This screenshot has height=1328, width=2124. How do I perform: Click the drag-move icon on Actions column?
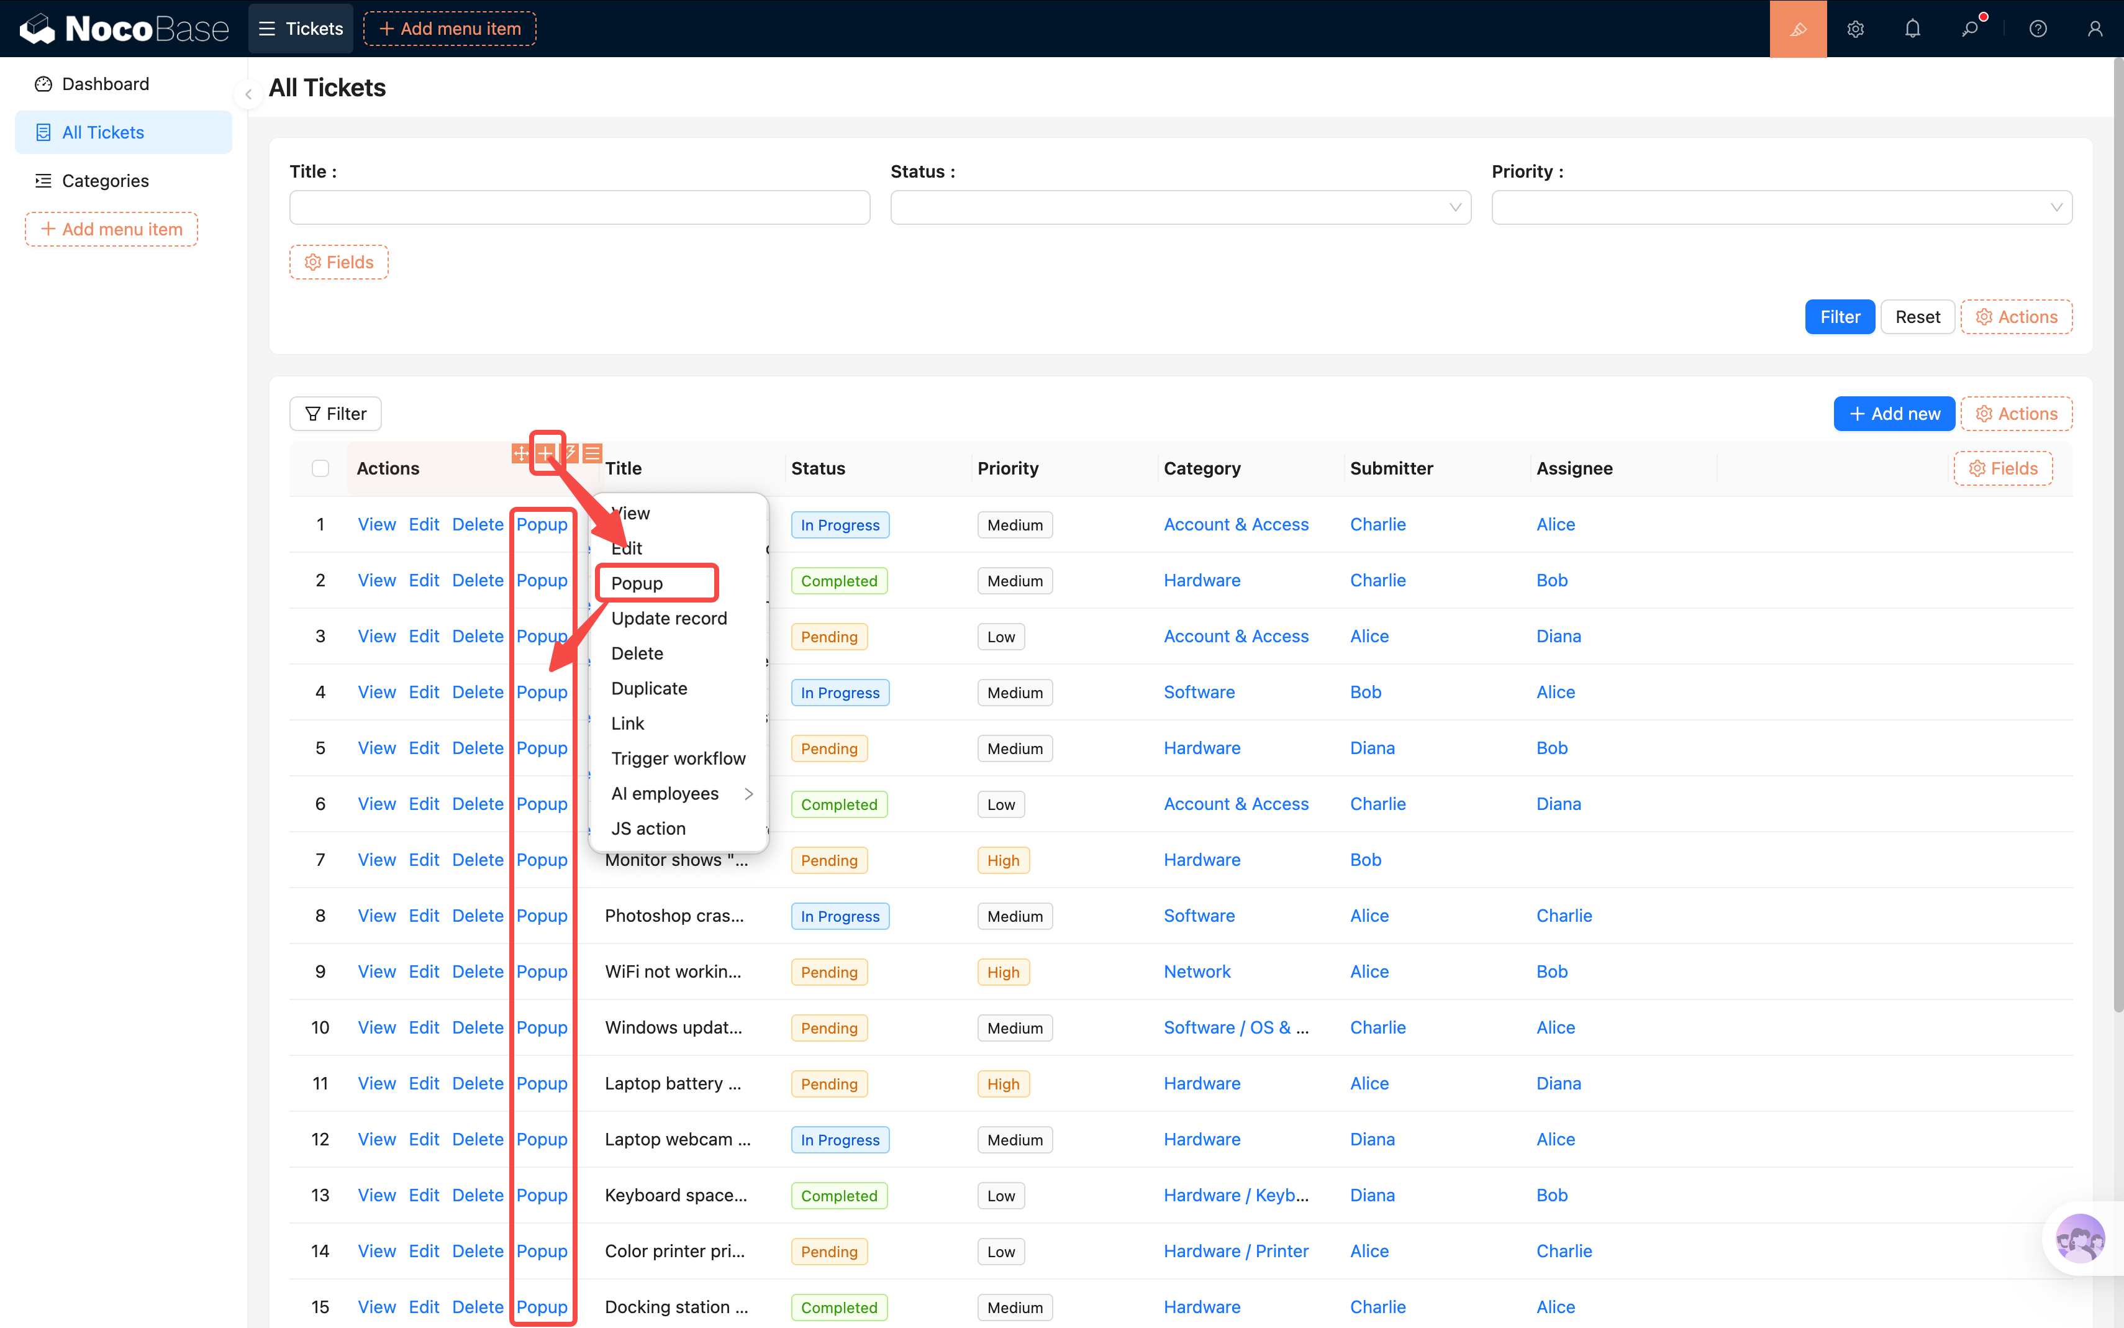click(x=520, y=453)
